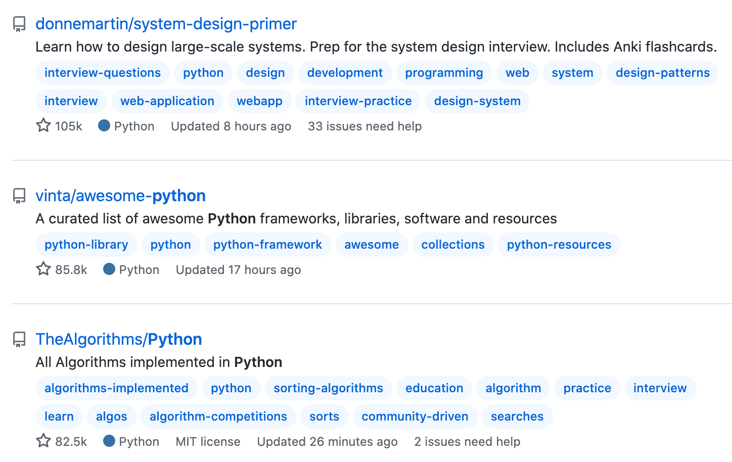Click repository icon beside vinta/awesome-python
This screenshot has width=732, height=462.
tap(19, 196)
